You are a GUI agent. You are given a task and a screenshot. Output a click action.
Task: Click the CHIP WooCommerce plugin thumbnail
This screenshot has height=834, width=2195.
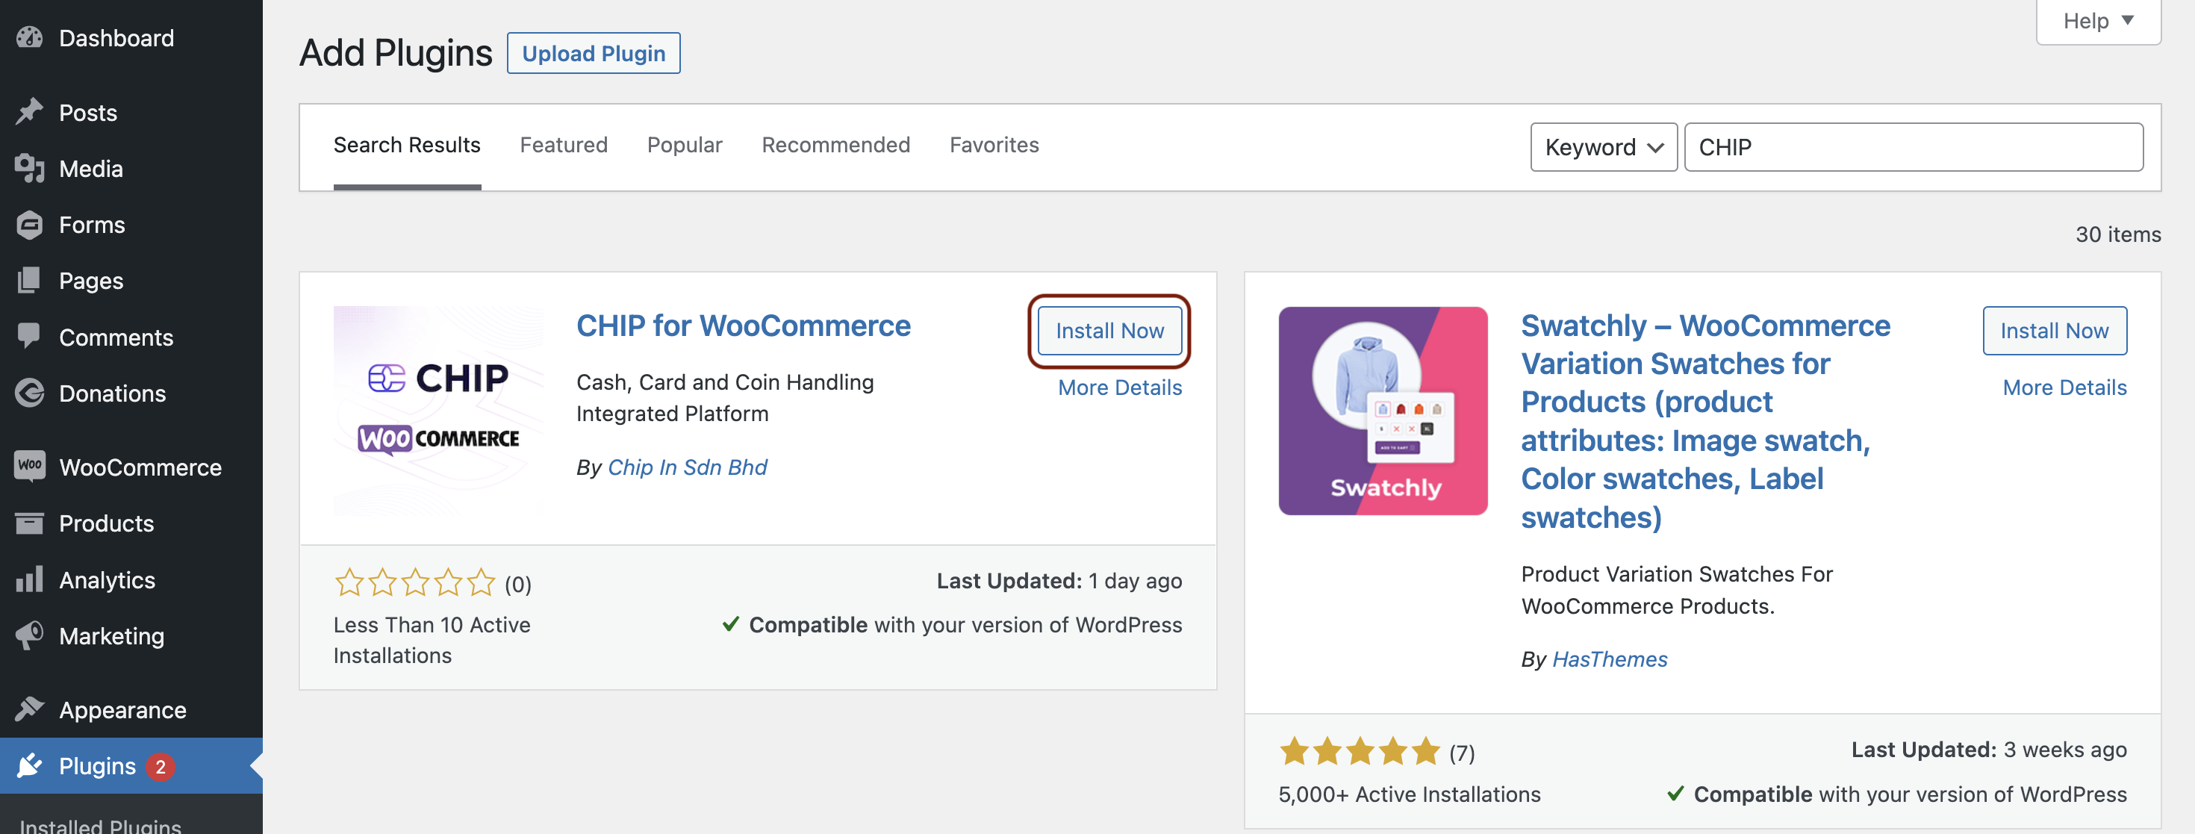click(438, 411)
